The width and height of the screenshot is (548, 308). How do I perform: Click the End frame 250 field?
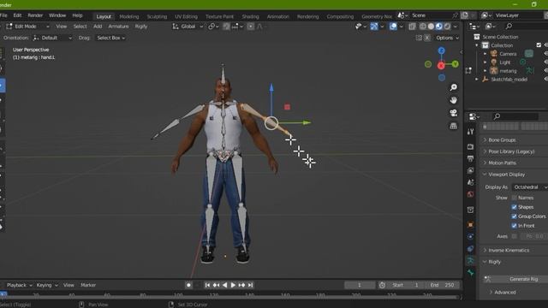tap(442, 285)
